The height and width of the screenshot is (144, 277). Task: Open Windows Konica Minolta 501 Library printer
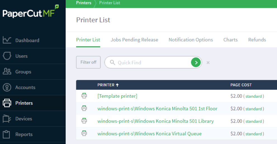click(x=156, y=121)
